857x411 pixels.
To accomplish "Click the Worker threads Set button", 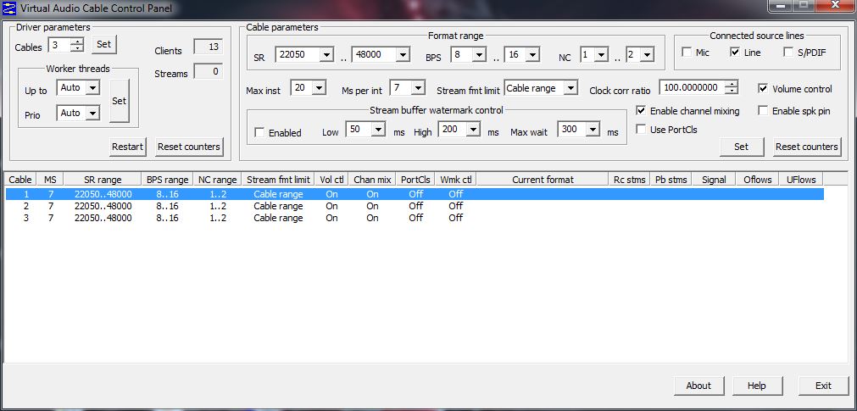I will click(120, 101).
